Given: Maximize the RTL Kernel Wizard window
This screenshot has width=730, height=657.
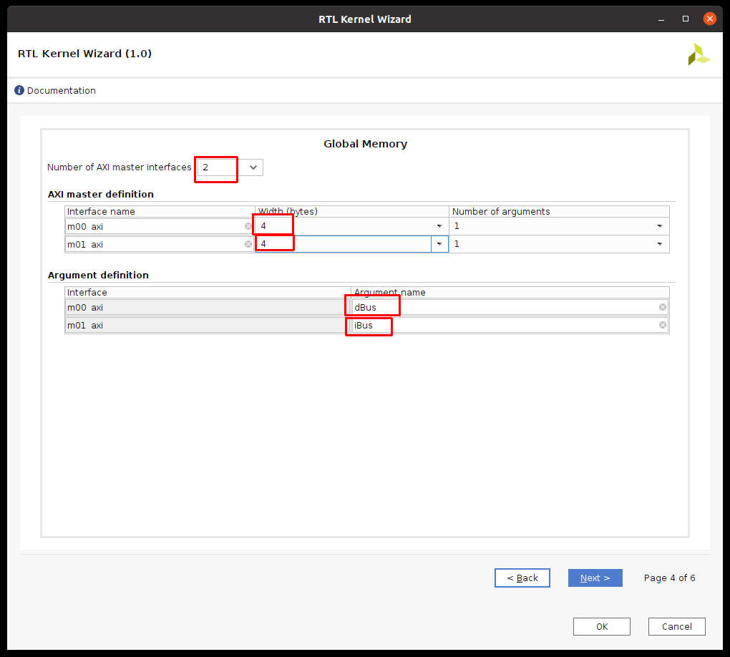Looking at the screenshot, I should pyautogui.click(x=686, y=19).
